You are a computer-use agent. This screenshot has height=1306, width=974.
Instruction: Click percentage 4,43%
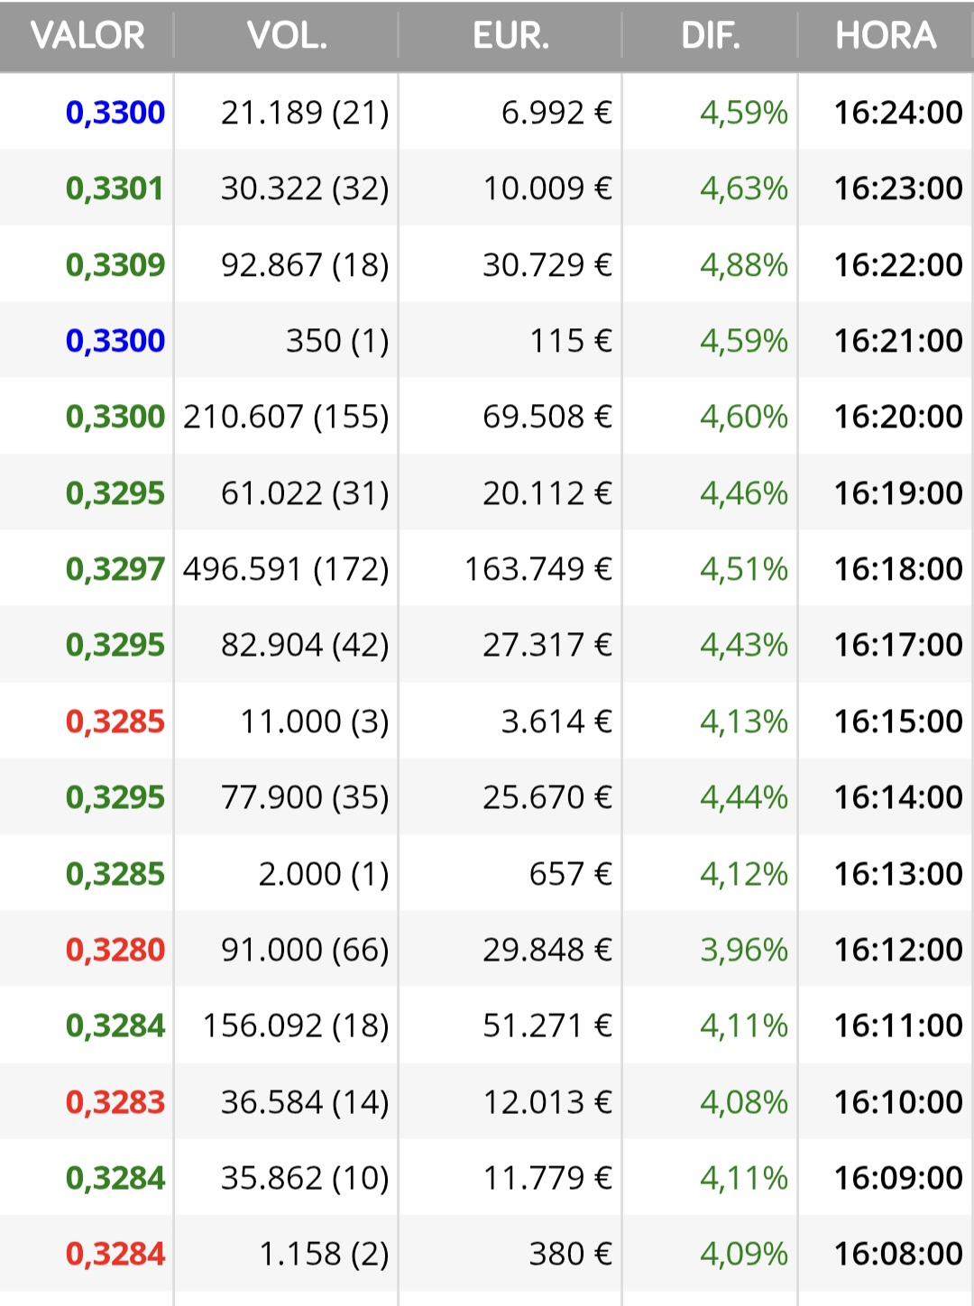pos(744,645)
